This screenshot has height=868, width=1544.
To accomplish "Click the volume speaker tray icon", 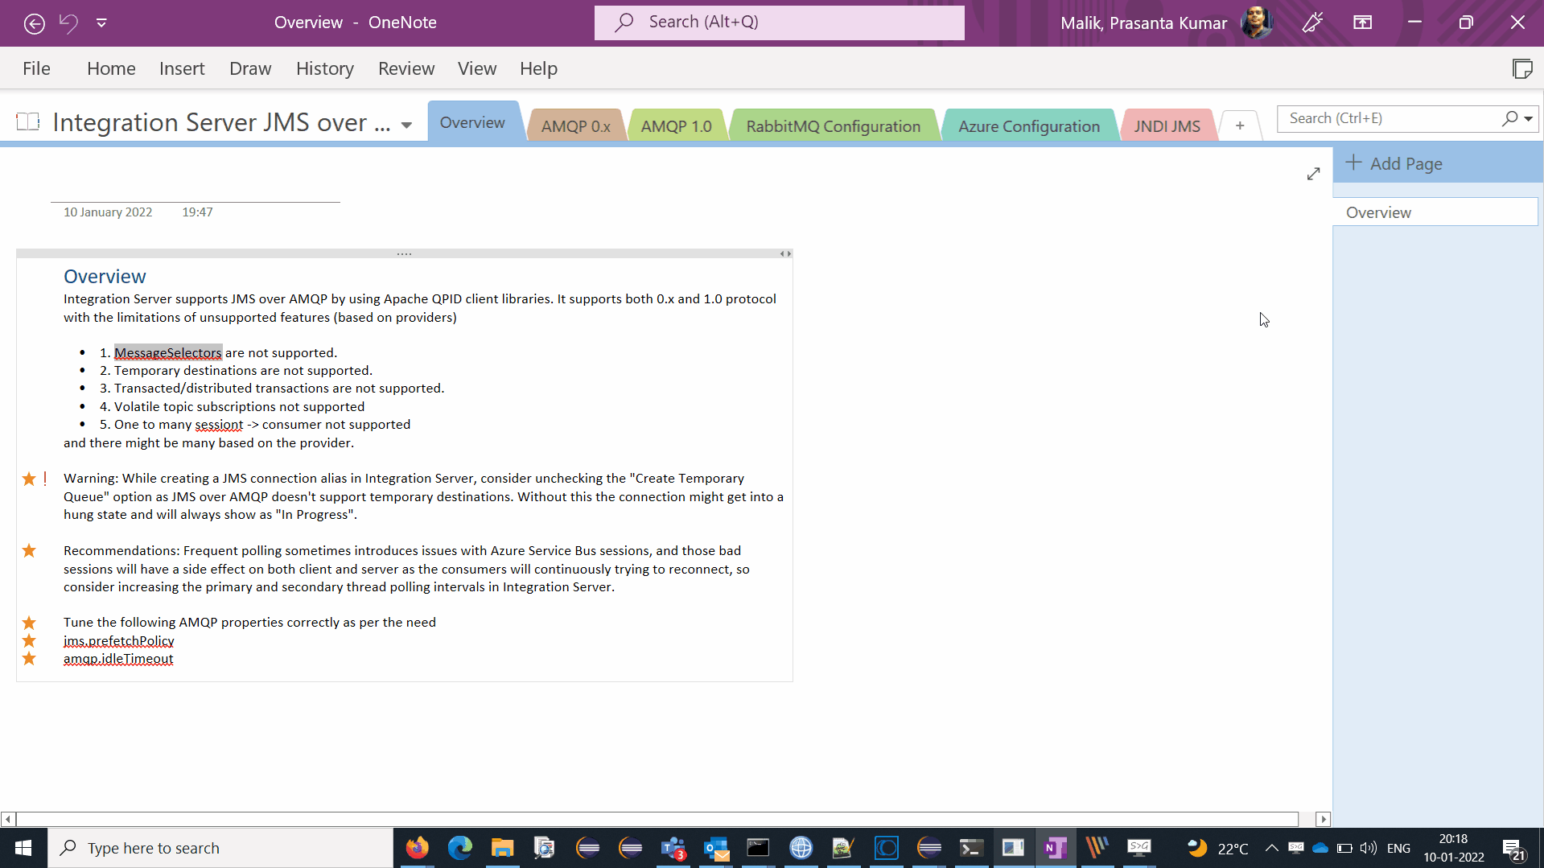I will pos(1368,848).
